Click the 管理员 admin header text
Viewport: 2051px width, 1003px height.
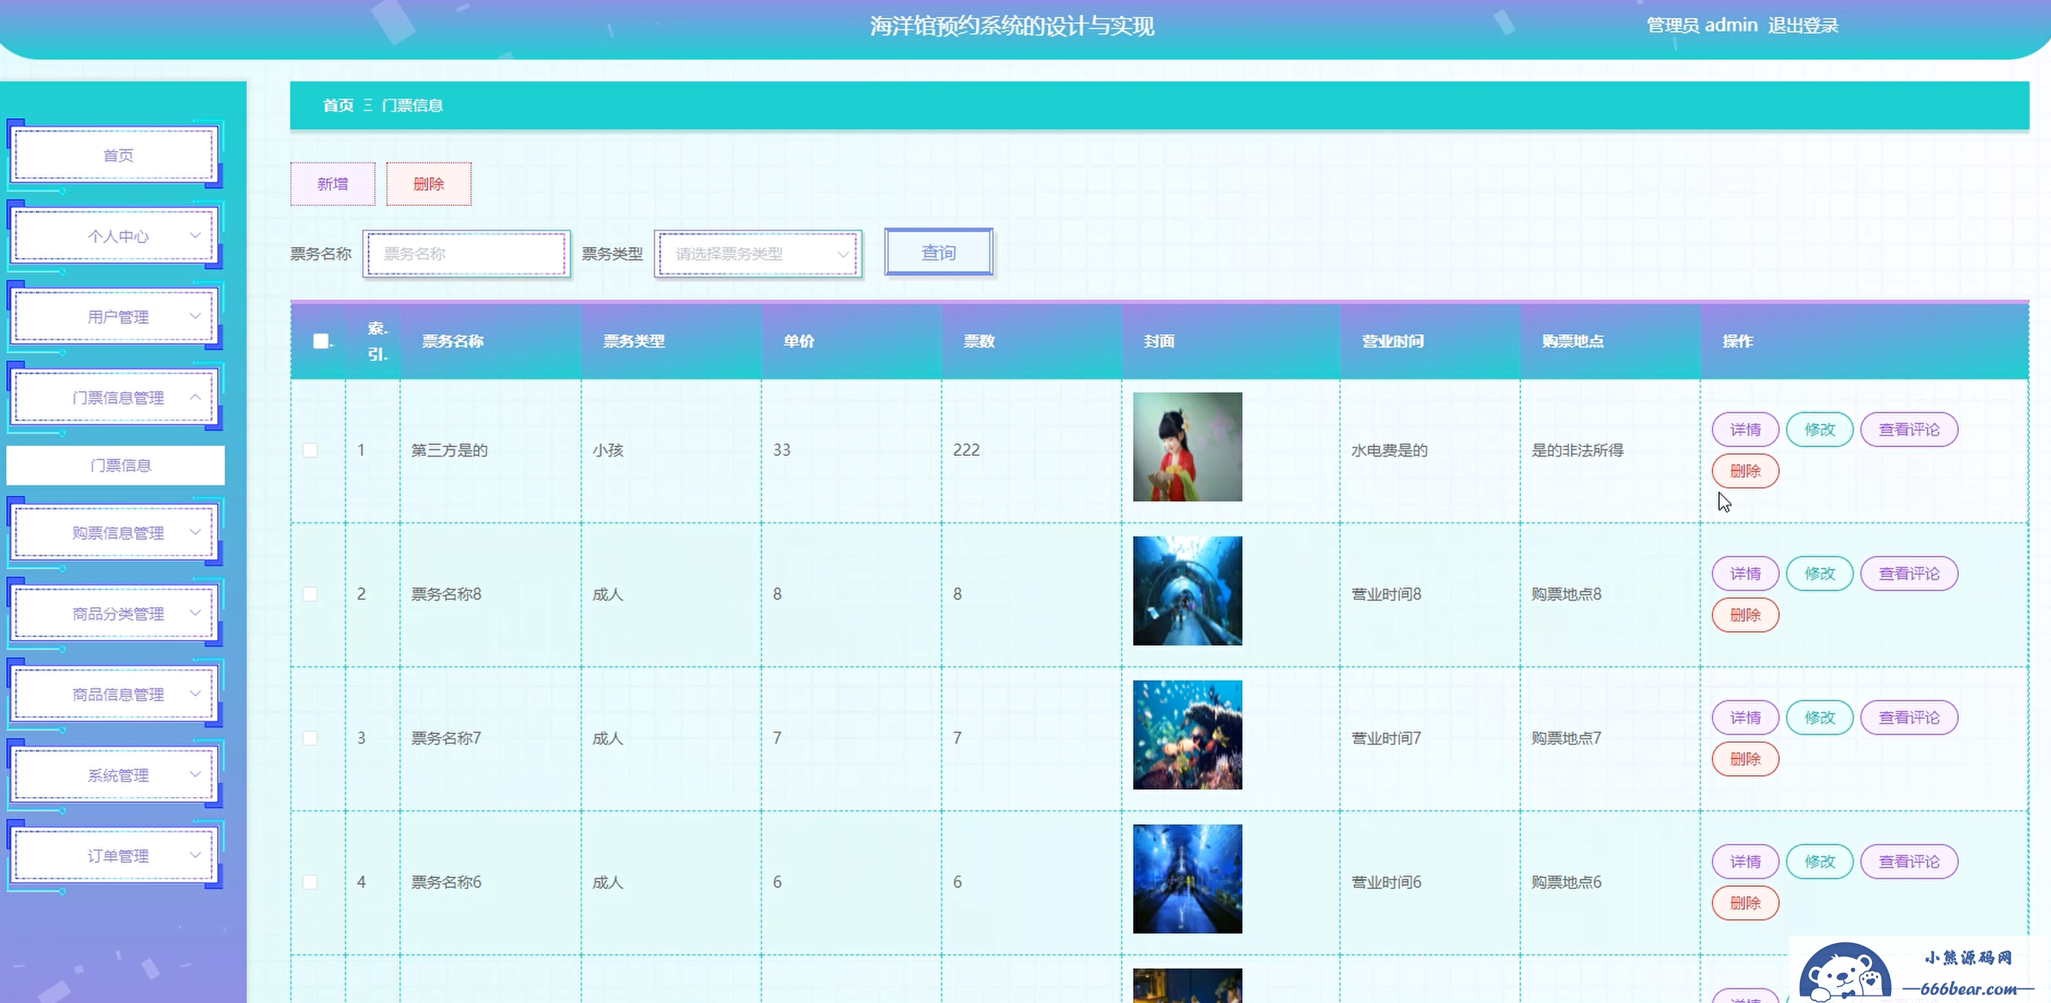pyautogui.click(x=1702, y=26)
